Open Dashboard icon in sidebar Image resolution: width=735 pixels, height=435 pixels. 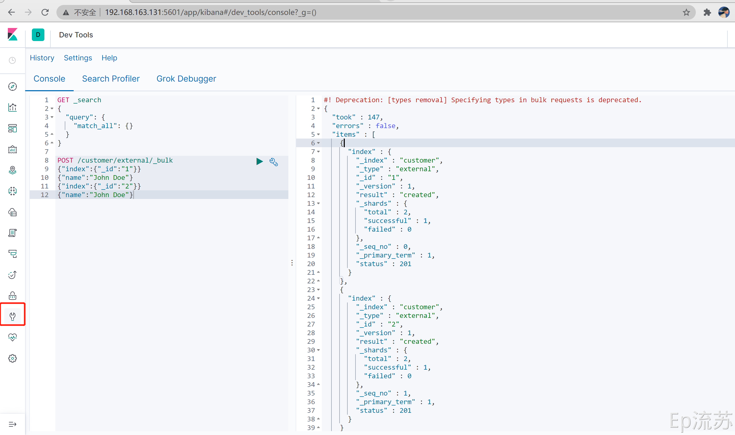pos(12,128)
